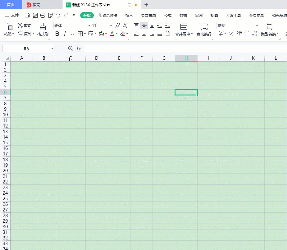Click the Print icon in quick toolbar

tap(43, 15)
